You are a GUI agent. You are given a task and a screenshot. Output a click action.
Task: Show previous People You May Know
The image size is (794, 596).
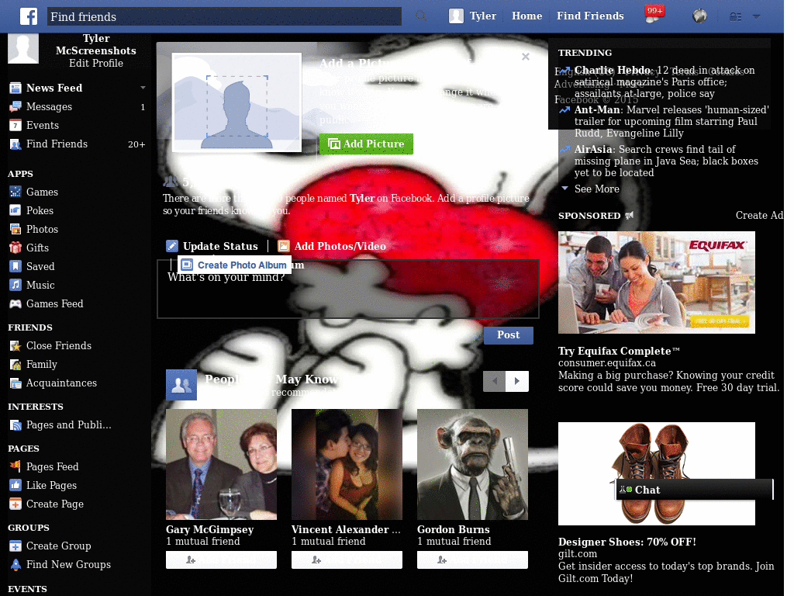(x=495, y=381)
